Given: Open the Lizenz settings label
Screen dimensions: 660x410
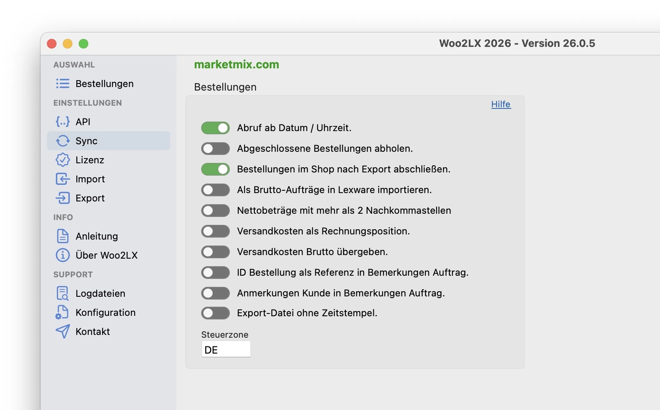Looking at the screenshot, I should click(90, 160).
